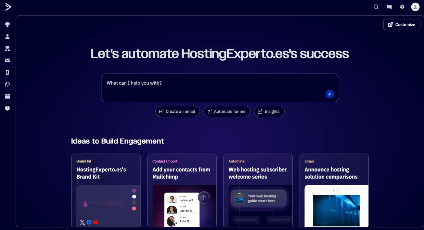Open the profile avatar menu
This screenshot has height=230, width=424.
click(415, 7)
